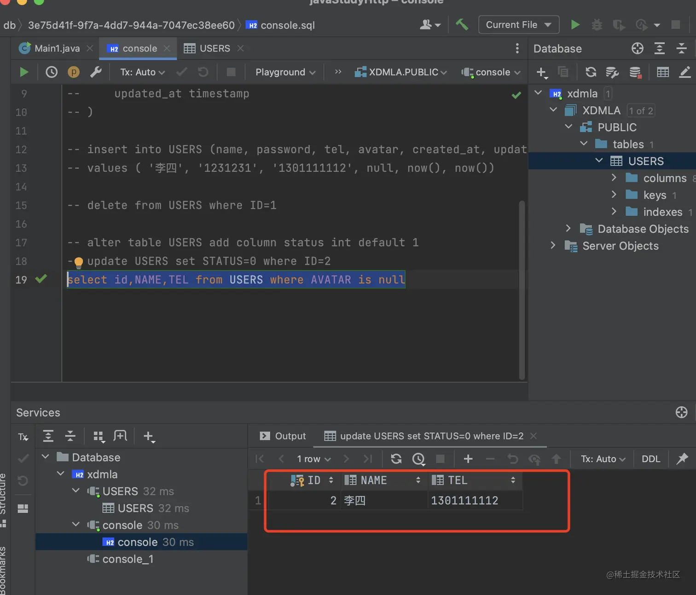Run Current File green play button
This screenshot has width=696, height=595.
click(x=575, y=24)
